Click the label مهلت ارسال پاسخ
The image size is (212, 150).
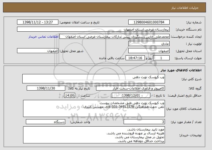coord(188,58)
